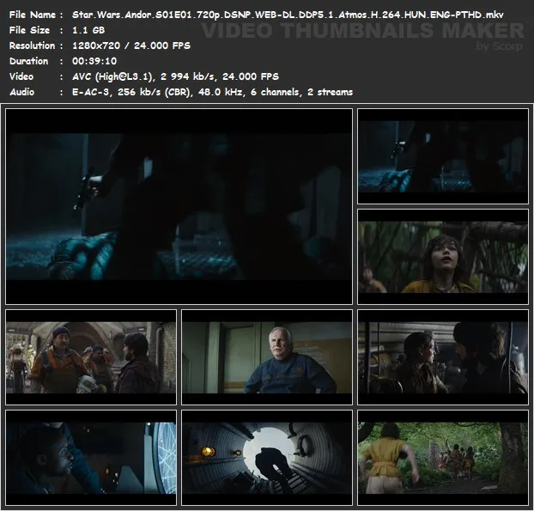Click the video info AVC (High@L3.1) line
The width and height of the screenshot is (534, 511).
point(175,76)
